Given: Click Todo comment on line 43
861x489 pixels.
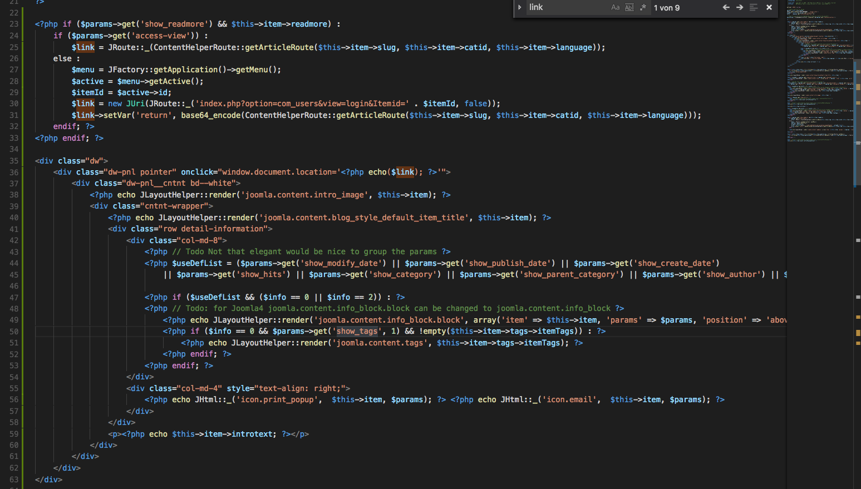Looking at the screenshot, I should click(x=304, y=251).
